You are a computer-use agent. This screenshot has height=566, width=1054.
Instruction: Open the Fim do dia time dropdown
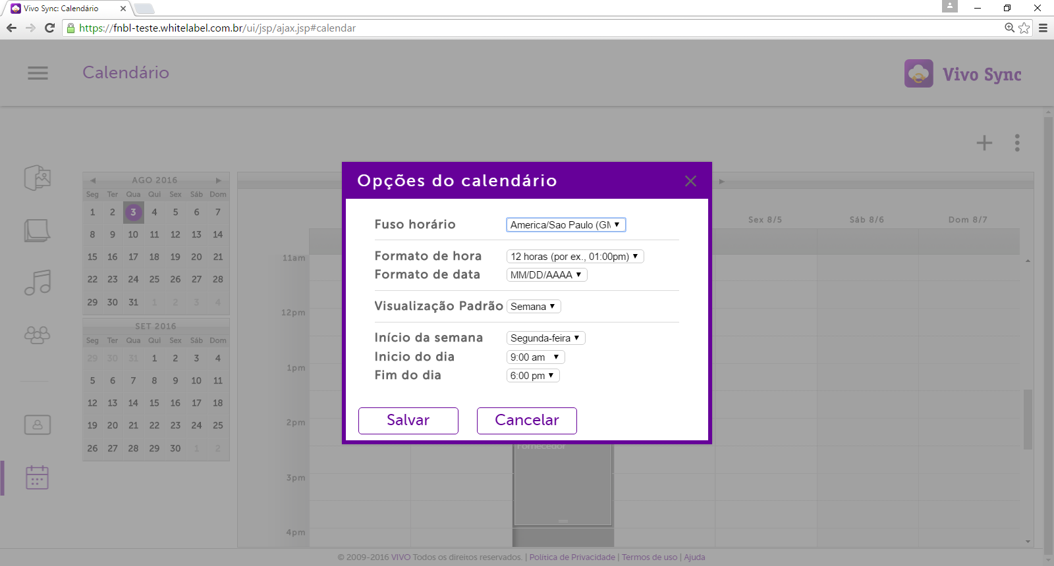pyautogui.click(x=533, y=376)
